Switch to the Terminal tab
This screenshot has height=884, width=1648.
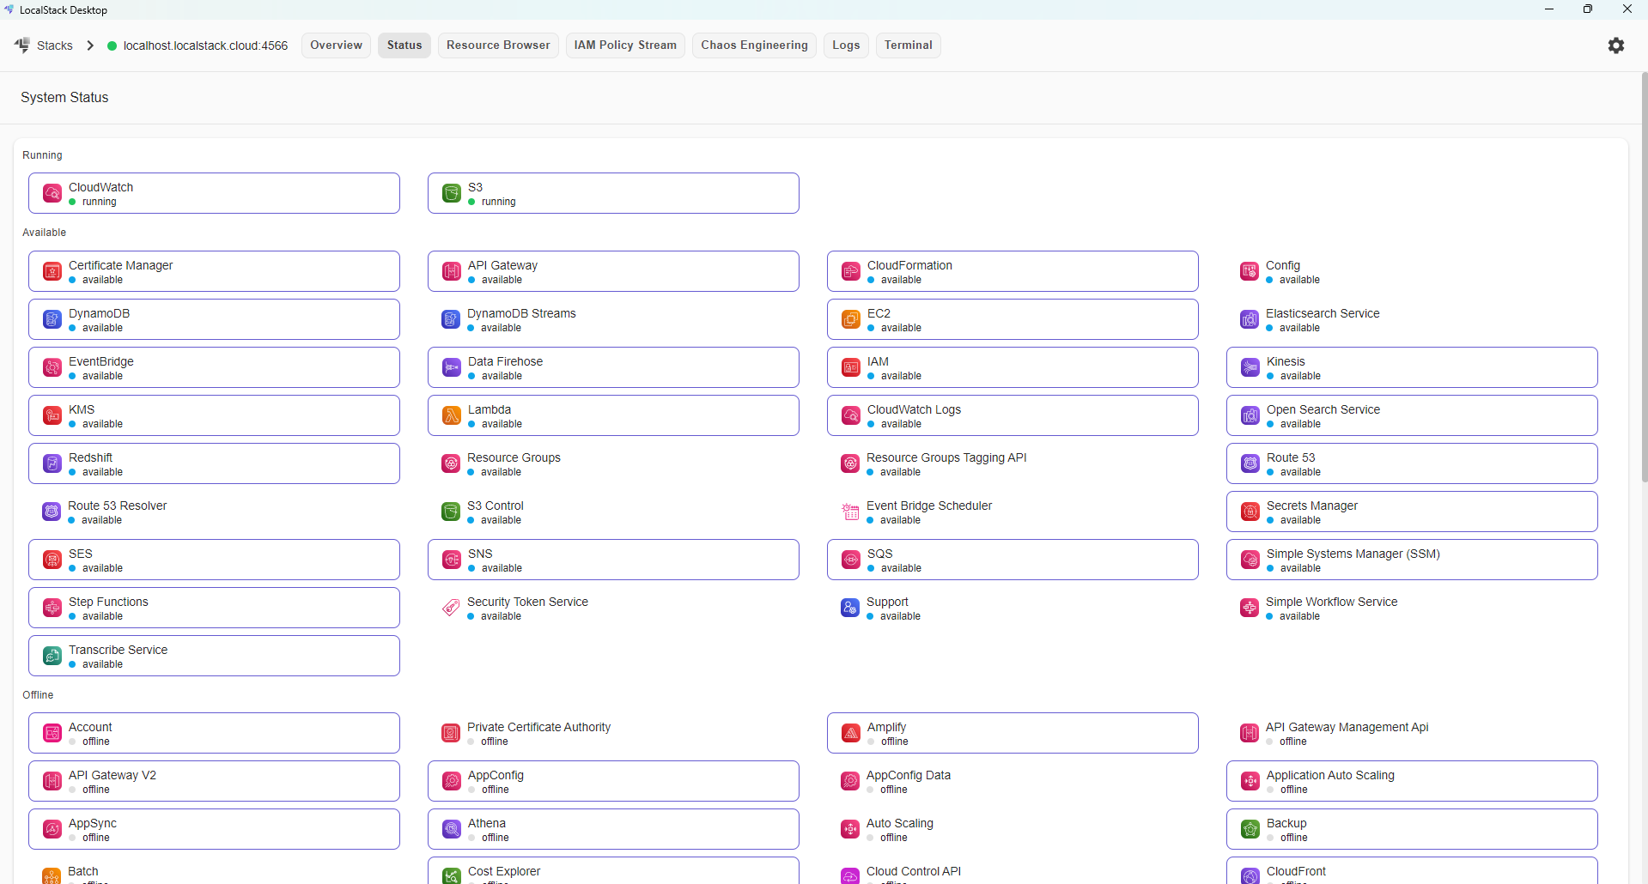(x=909, y=45)
